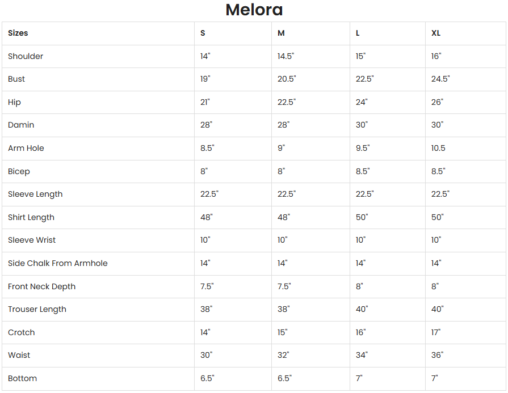The image size is (508, 393).
Task: Click the Damin row label
Action: click(21, 125)
